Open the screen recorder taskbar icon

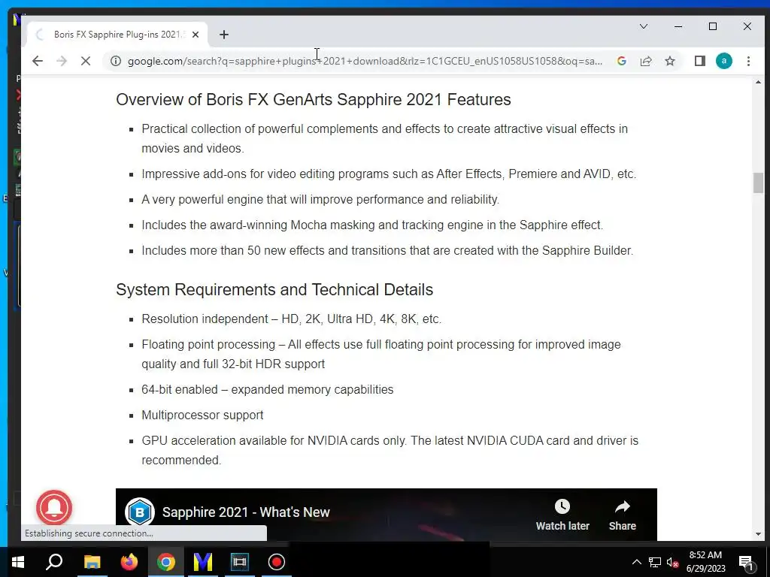coord(277,562)
